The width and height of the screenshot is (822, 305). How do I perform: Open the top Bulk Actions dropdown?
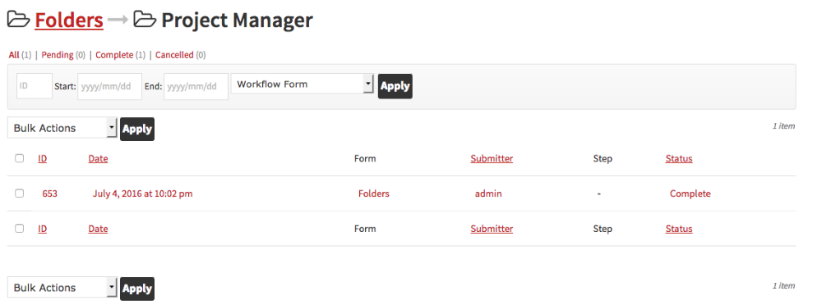coord(62,128)
